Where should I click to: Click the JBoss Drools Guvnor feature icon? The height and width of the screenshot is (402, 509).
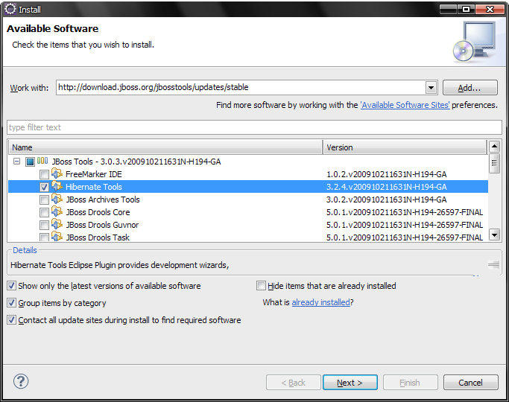coord(57,224)
